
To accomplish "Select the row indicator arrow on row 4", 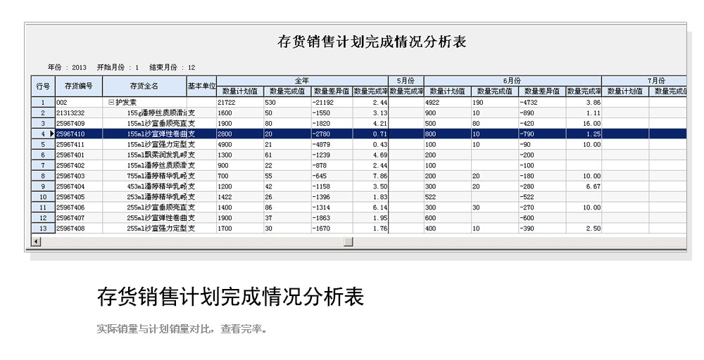I will pos(52,134).
